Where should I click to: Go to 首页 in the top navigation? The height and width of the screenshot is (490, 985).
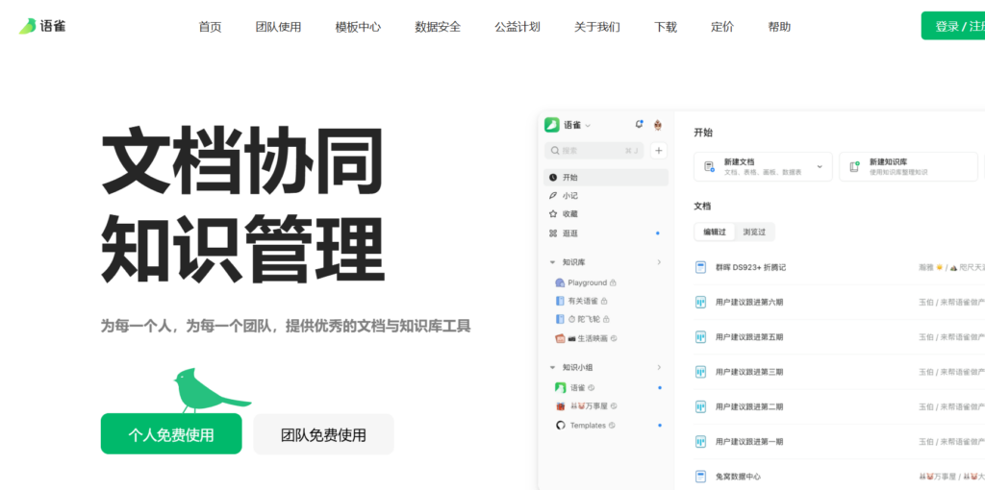tap(210, 27)
